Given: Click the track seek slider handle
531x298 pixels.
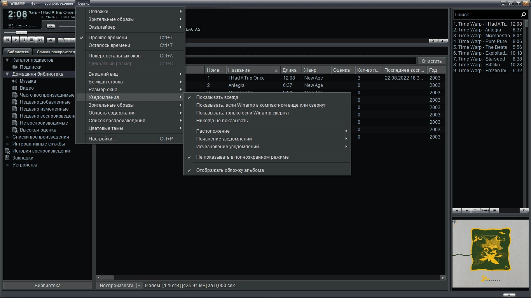Looking at the screenshot, I should click(x=21, y=33).
